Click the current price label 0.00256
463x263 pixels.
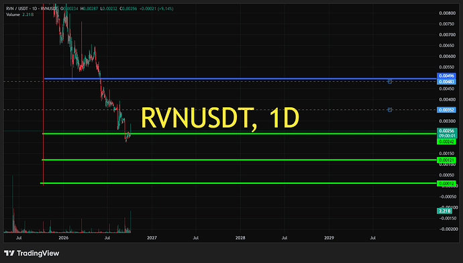(x=447, y=131)
